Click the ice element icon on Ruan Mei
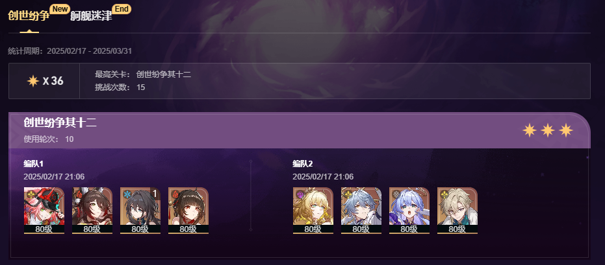Screen dimensions: 605x265 click(x=127, y=194)
